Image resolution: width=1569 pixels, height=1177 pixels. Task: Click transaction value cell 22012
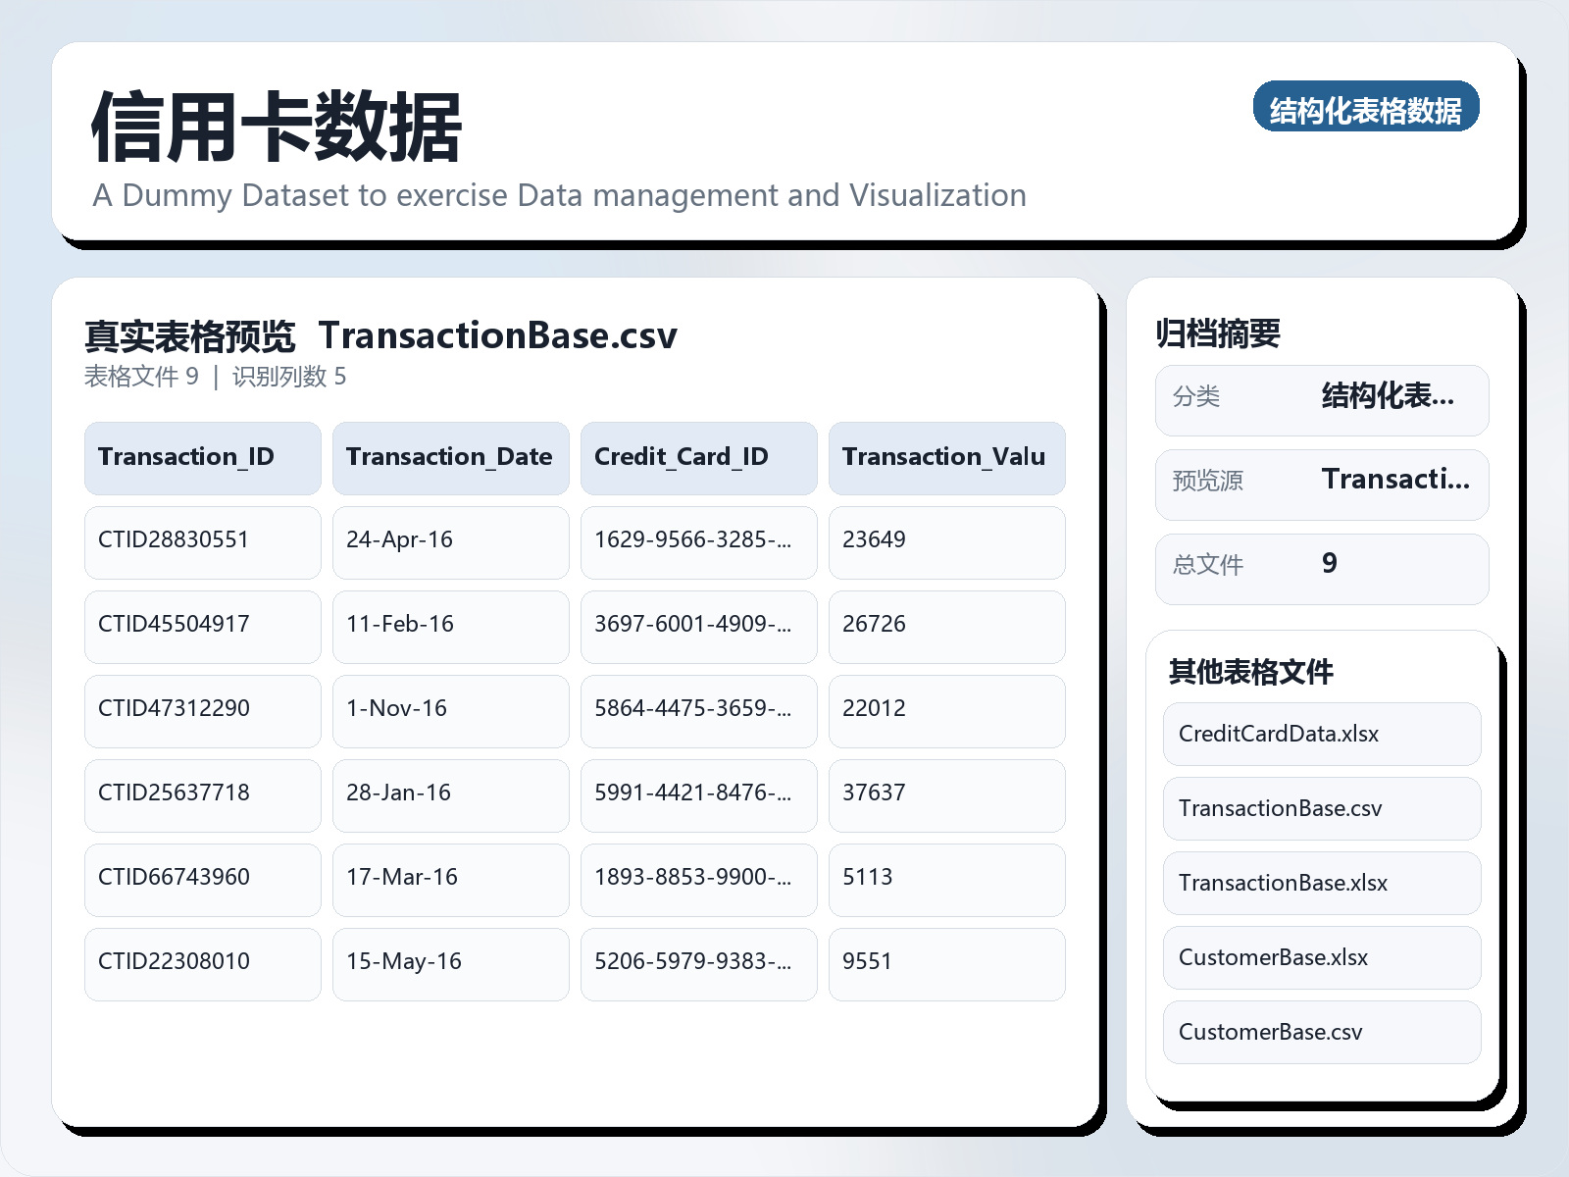[x=946, y=710]
